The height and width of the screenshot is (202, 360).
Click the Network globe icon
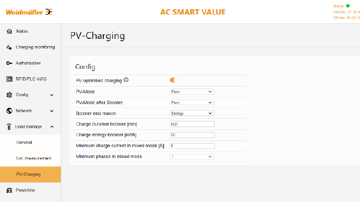click(x=9, y=111)
